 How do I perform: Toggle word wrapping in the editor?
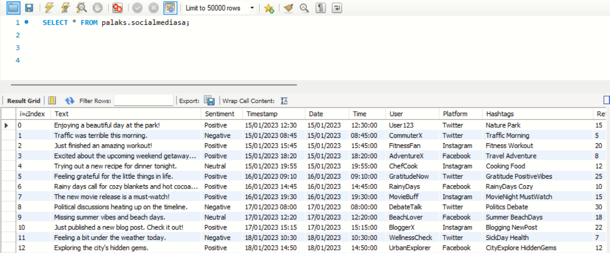(337, 8)
